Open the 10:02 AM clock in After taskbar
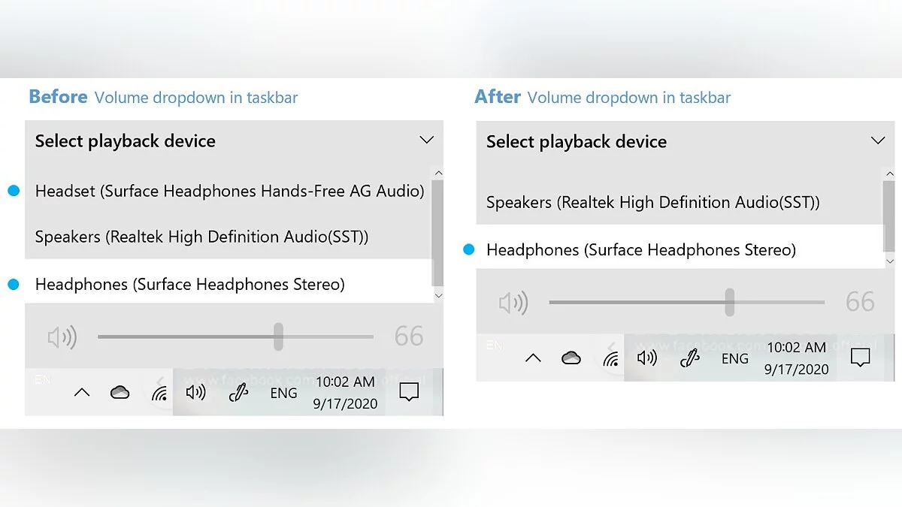The width and height of the screenshot is (902, 507). click(x=796, y=358)
